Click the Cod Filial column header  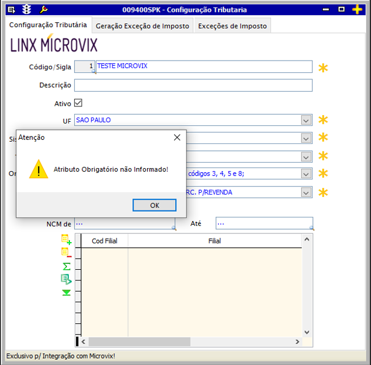(x=104, y=241)
